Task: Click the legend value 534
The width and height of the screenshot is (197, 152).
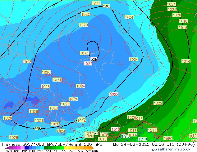Action: [48, 151]
